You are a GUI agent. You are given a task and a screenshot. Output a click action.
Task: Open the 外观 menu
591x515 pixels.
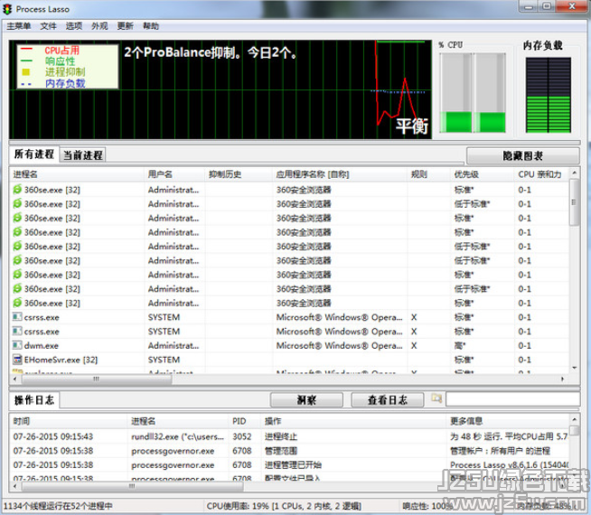point(99,26)
